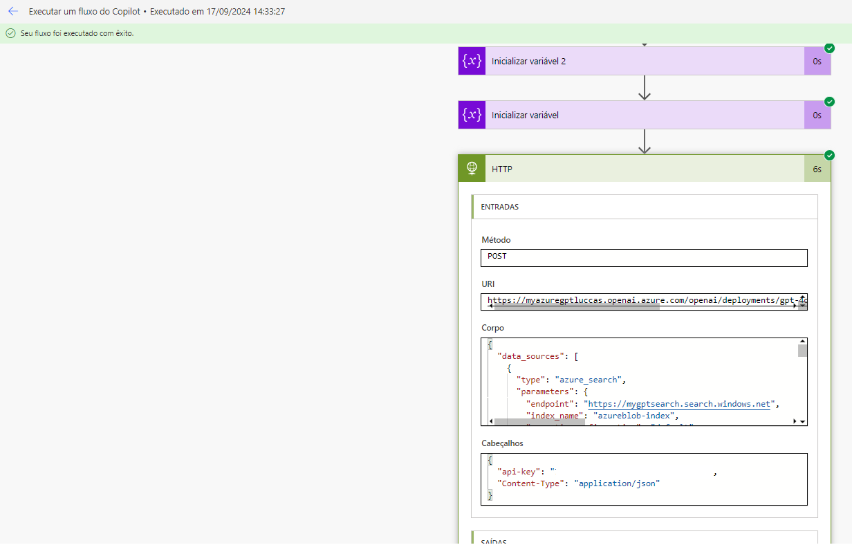Click the 6s duration of HTTP step

(x=817, y=169)
